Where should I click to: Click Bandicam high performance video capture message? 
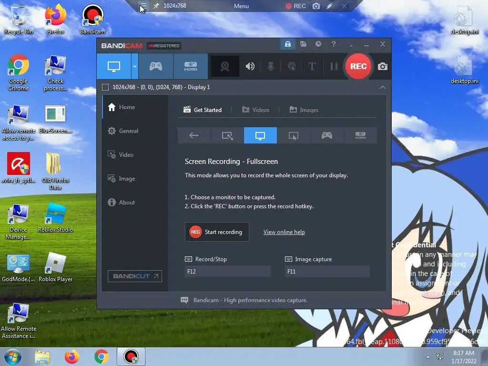[x=250, y=300]
